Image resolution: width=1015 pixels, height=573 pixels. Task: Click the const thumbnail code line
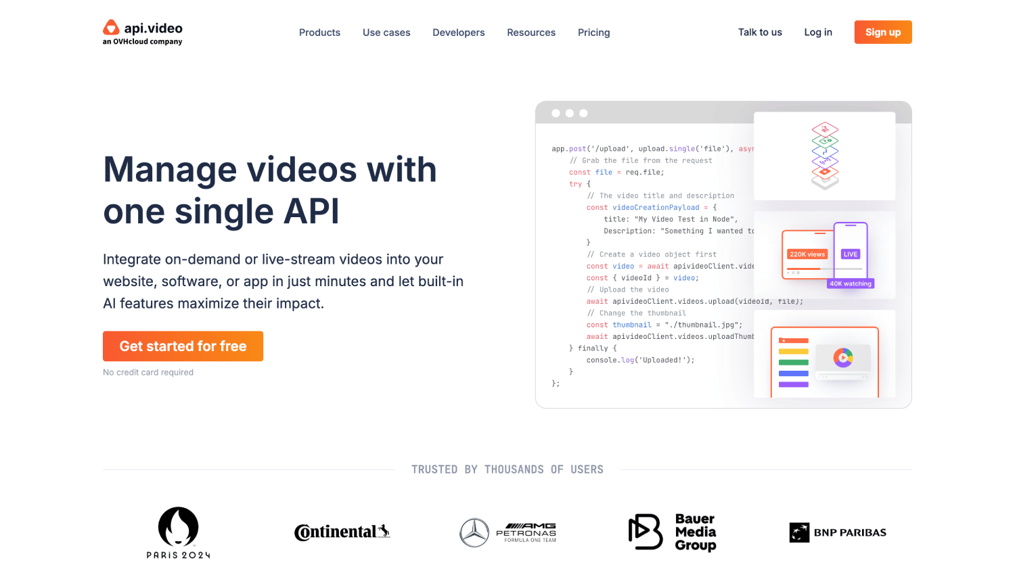tap(664, 325)
